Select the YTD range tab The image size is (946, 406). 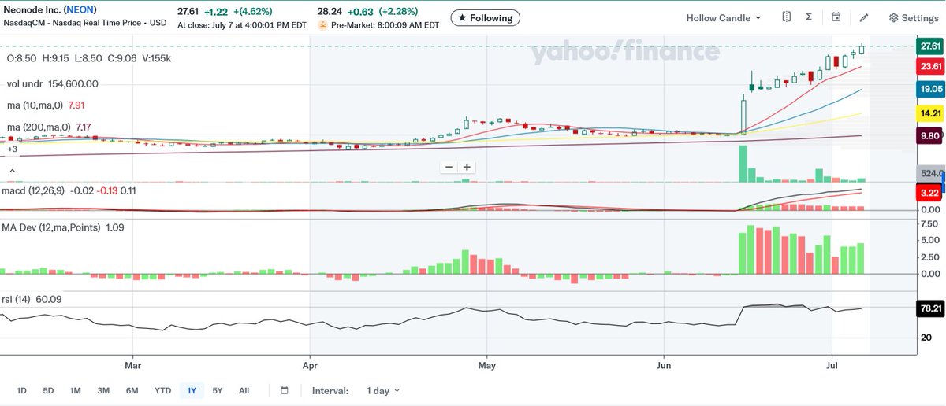pyautogui.click(x=162, y=390)
